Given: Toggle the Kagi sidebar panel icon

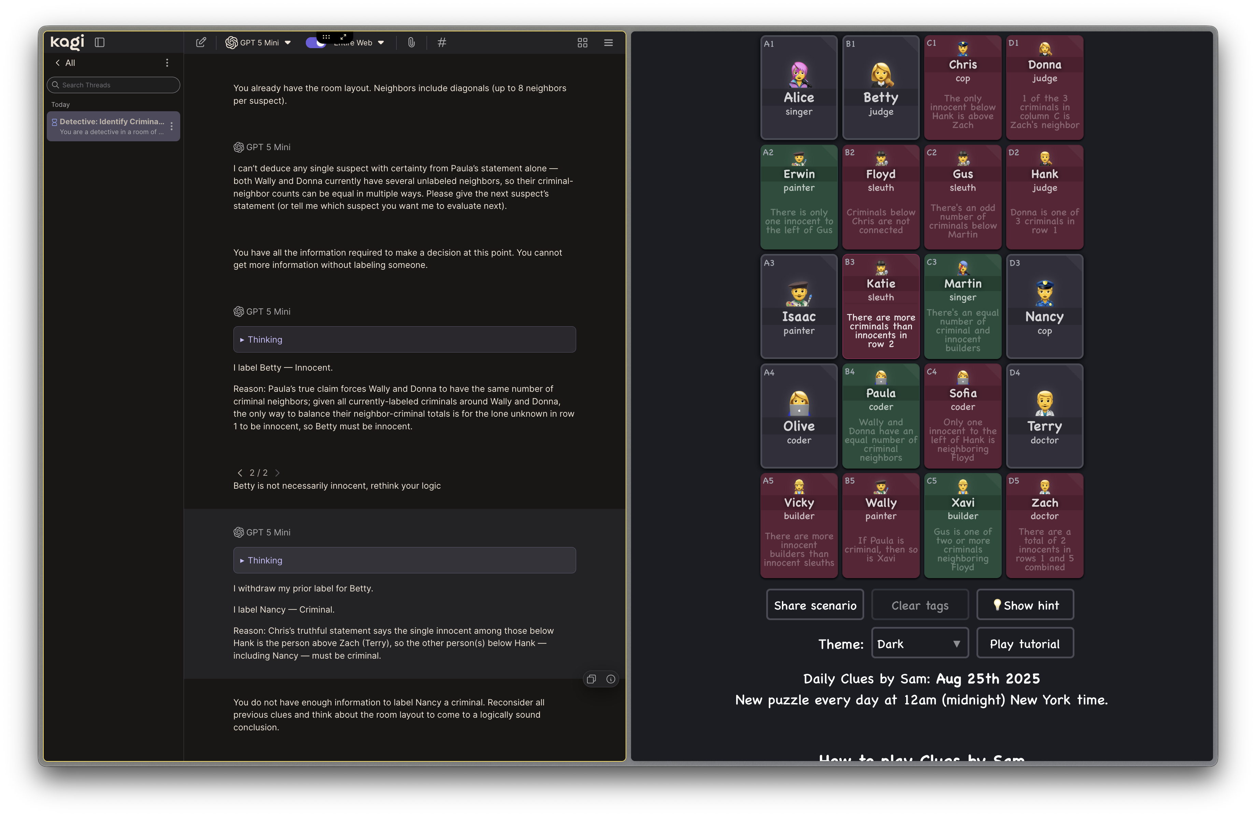Looking at the screenshot, I should [100, 42].
